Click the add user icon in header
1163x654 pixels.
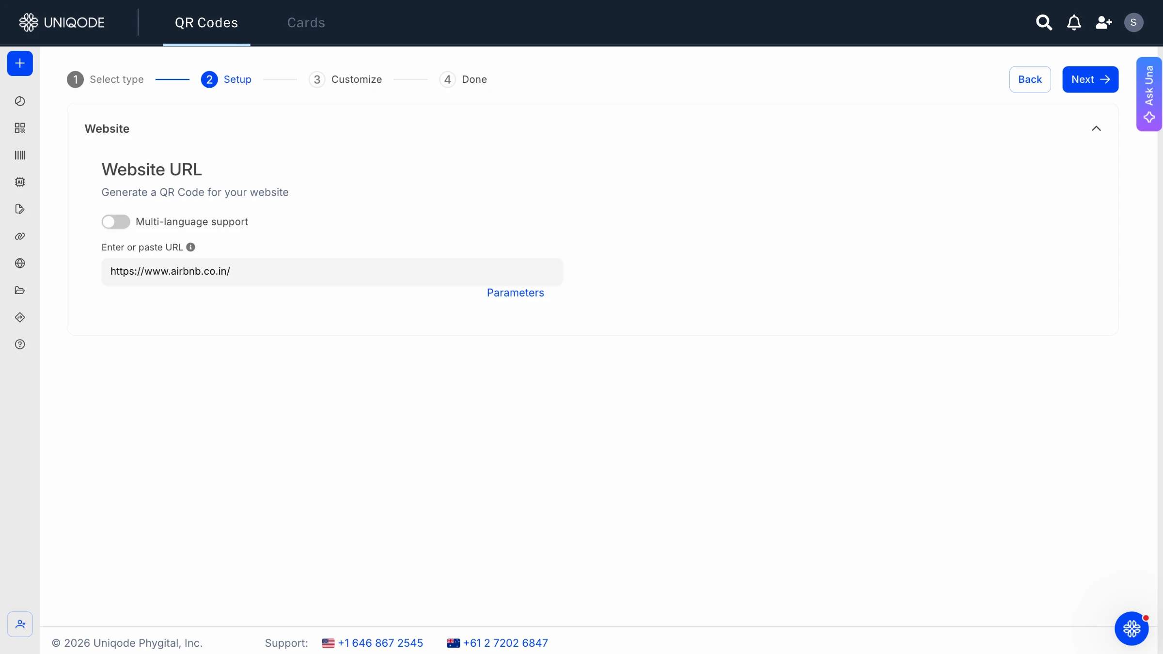1104,22
